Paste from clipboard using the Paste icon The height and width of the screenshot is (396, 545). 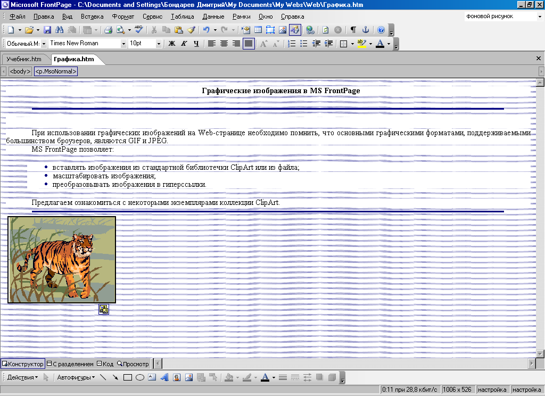point(179,30)
